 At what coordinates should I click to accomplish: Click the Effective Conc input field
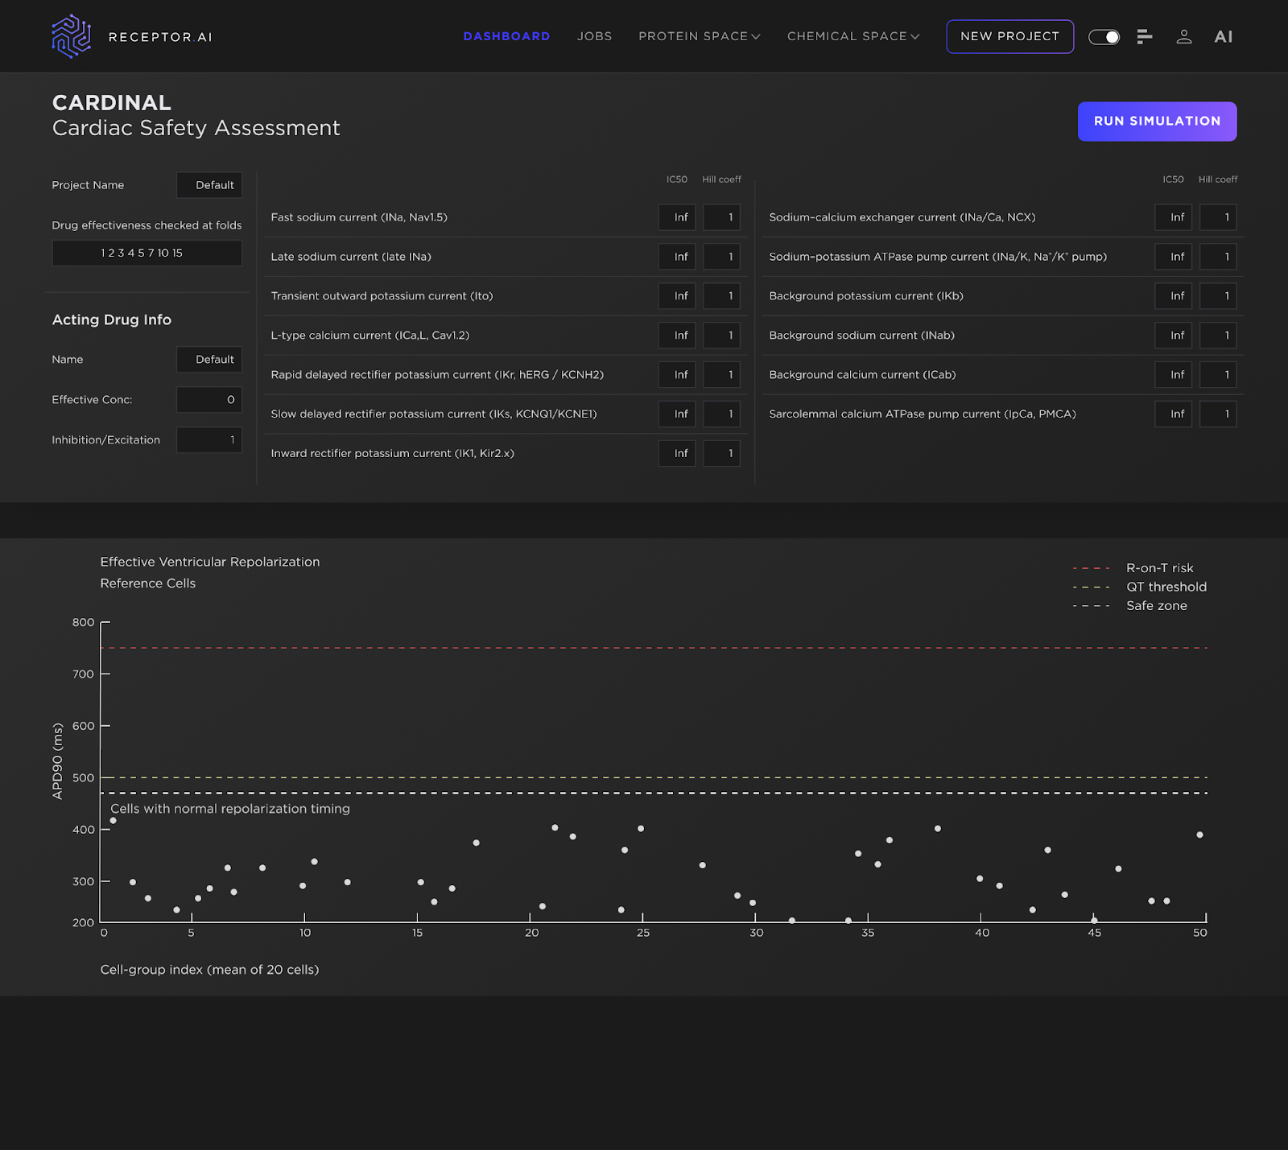[x=209, y=400]
